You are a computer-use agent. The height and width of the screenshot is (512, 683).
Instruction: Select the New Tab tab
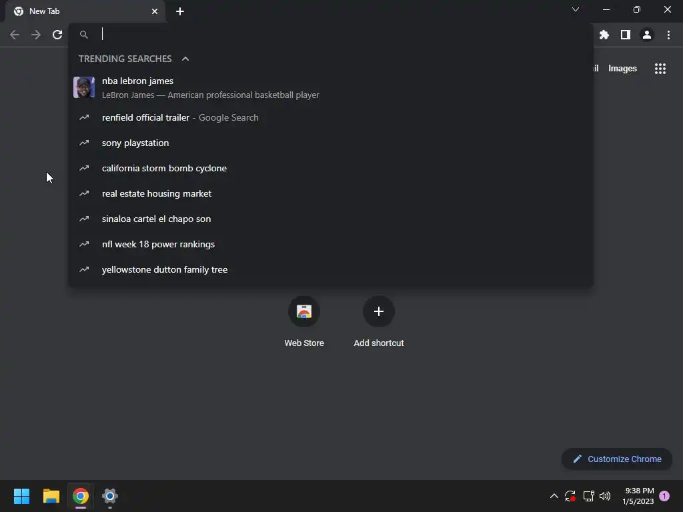click(x=85, y=11)
